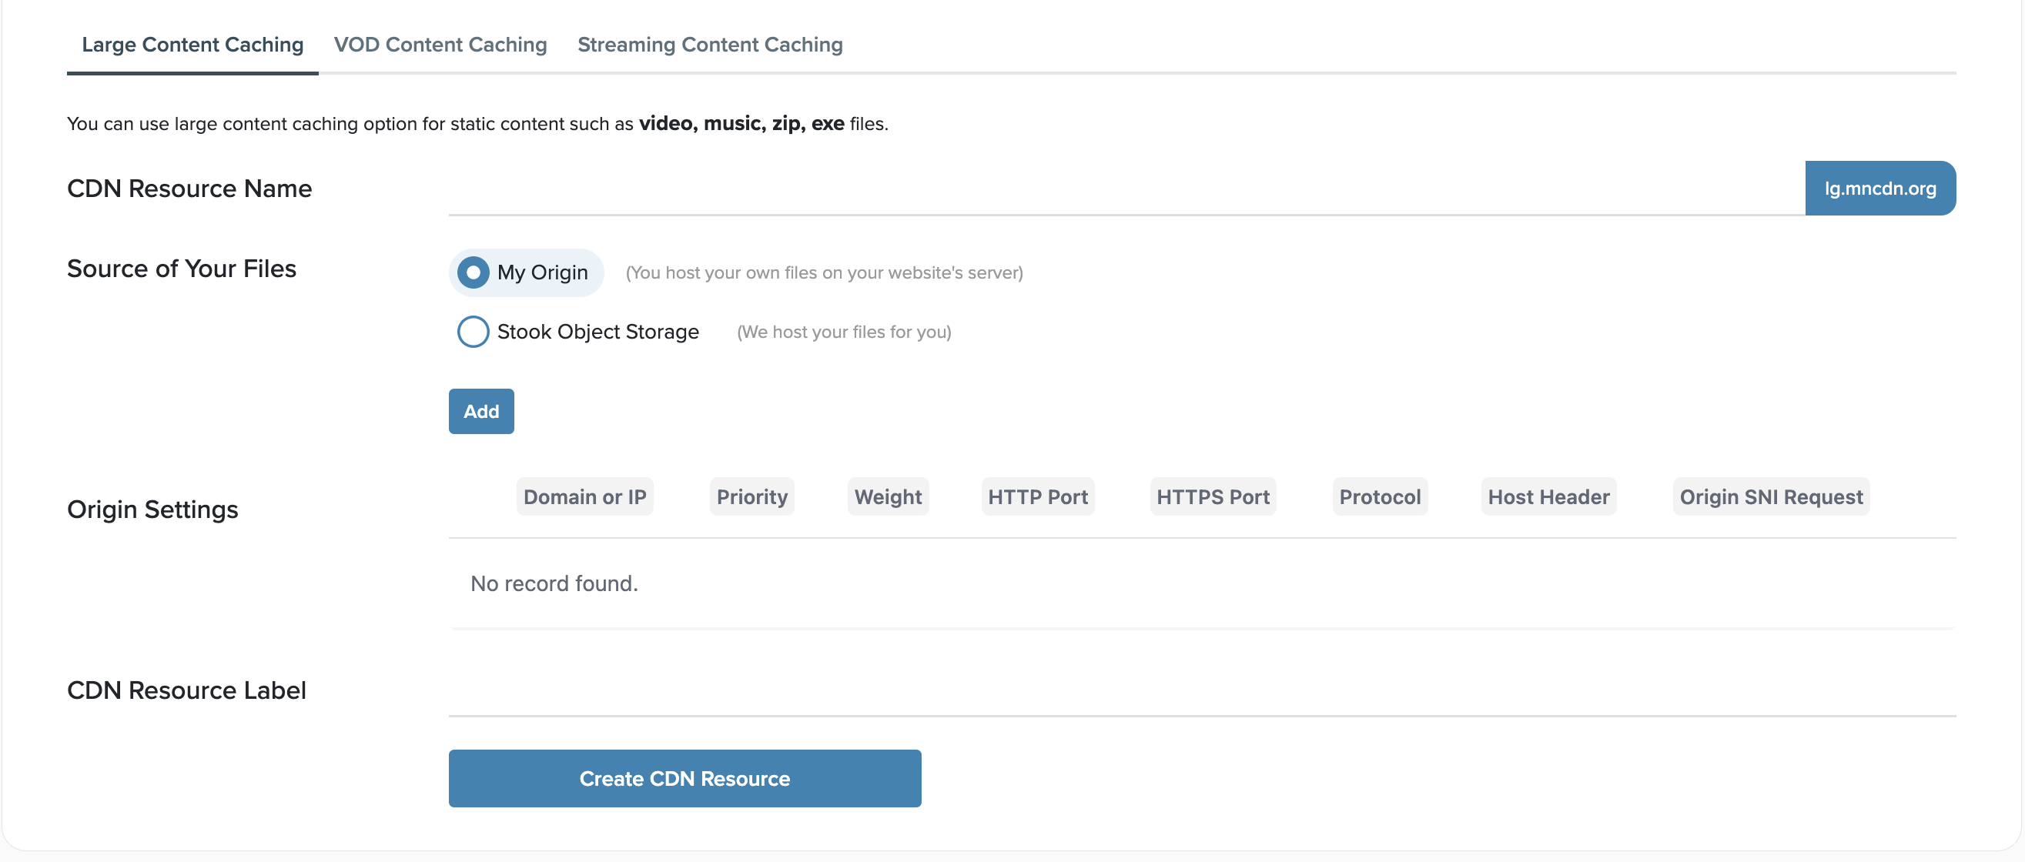Click the Origin SNI Request column header
Image resolution: width=2025 pixels, height=862 pixels.
[1771, 496]
